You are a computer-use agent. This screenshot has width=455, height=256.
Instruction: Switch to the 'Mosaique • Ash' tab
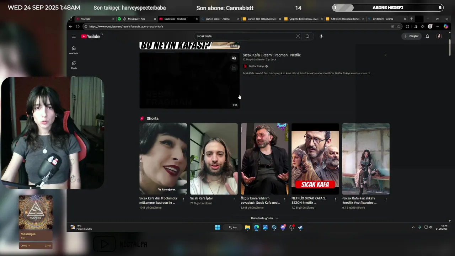[136, 19]
